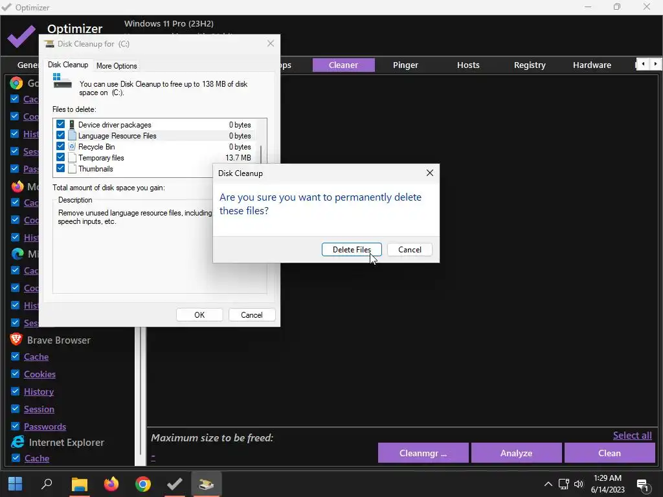The image size is (663, 497).
Task: Toggle Internet Explorer Cache checkbox
Action: [16, 458]
